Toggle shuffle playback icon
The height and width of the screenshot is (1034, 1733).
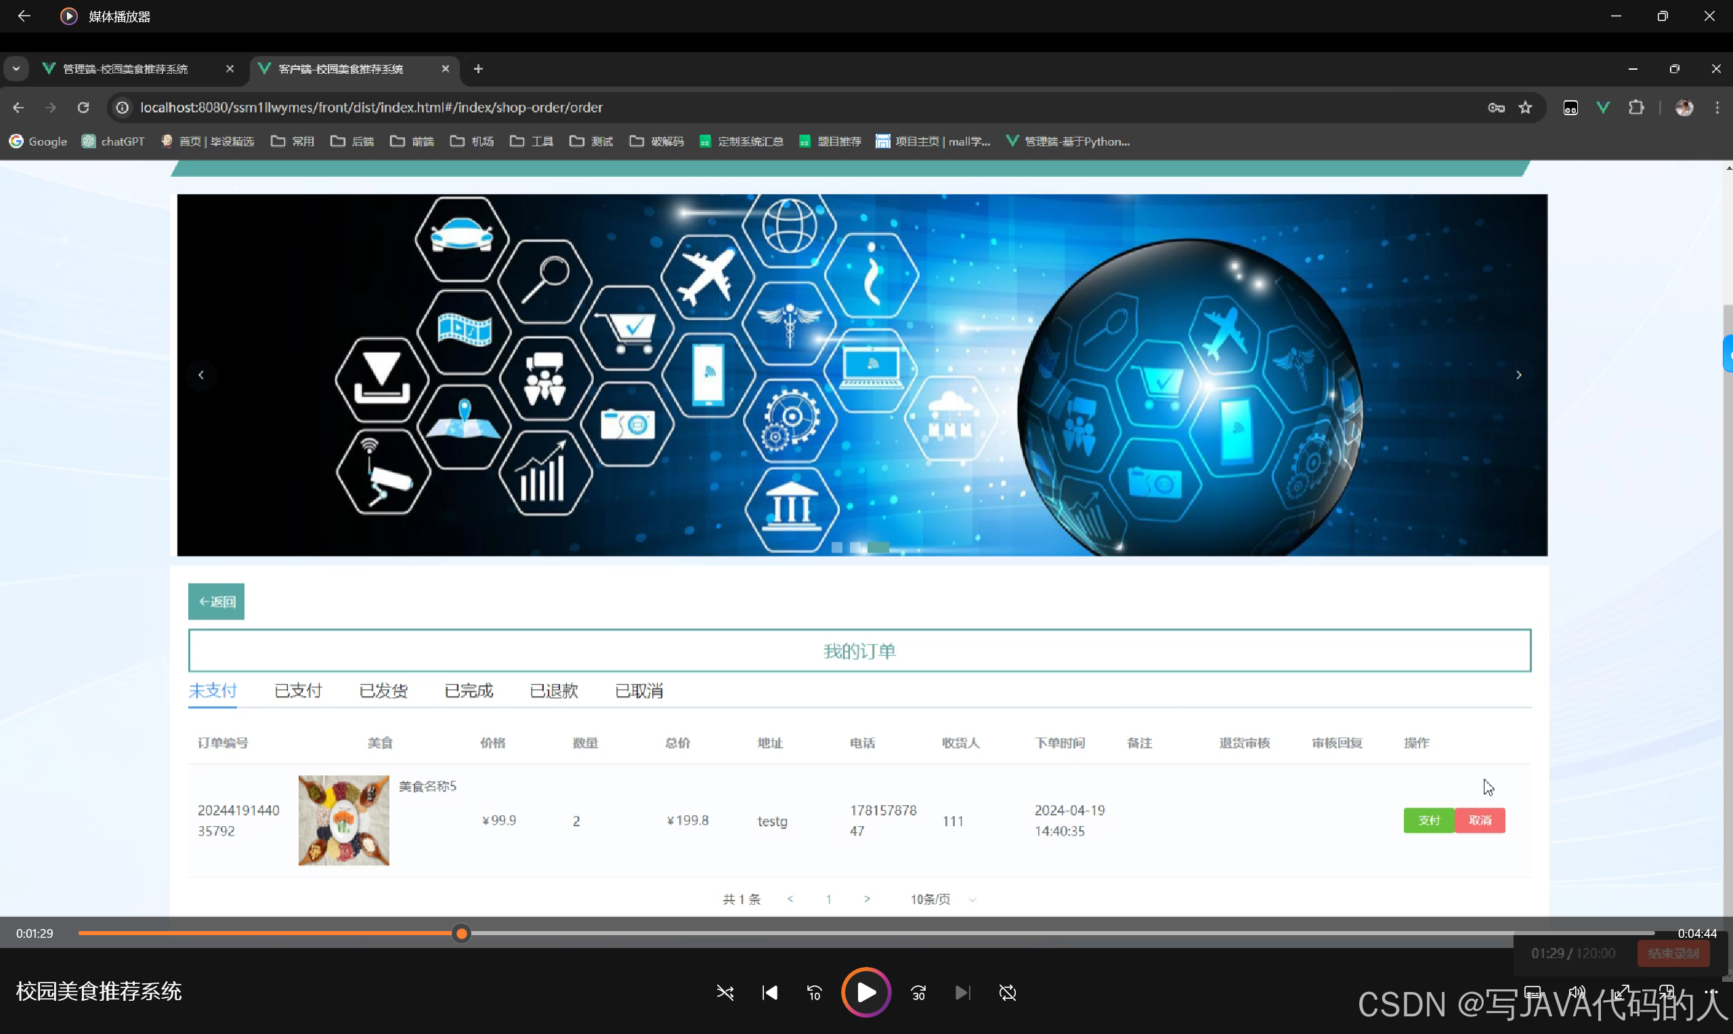click(x=725, y=992)
